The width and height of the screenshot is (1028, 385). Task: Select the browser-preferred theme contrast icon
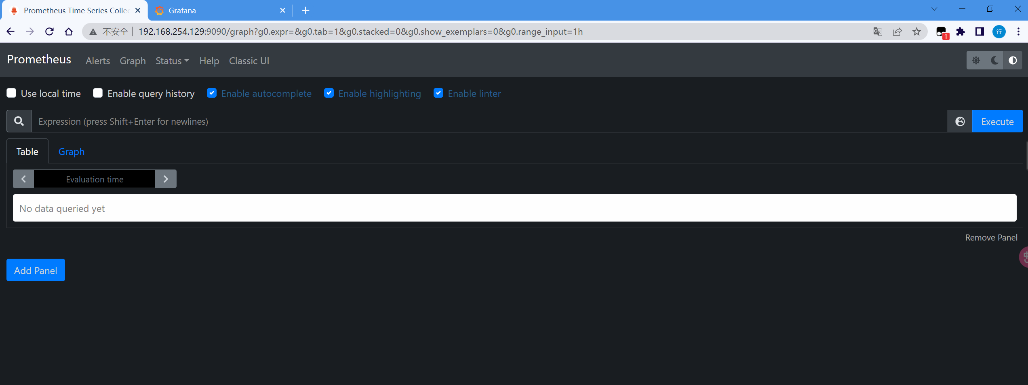1013,61
